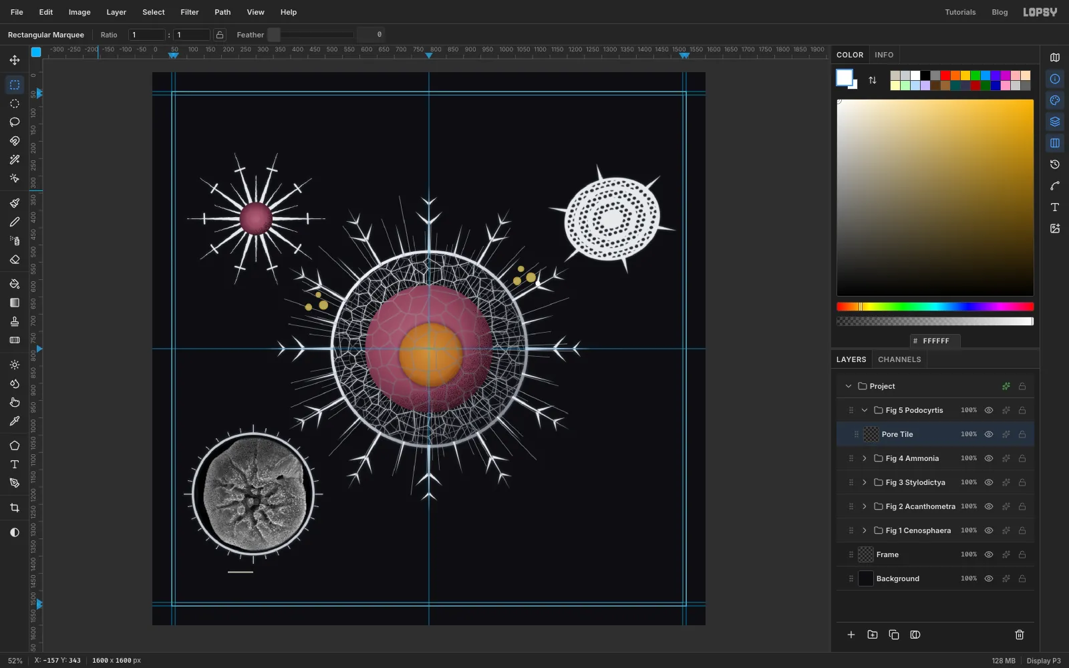
Task: Open the Layer menu
Action: tap(116, 12)
